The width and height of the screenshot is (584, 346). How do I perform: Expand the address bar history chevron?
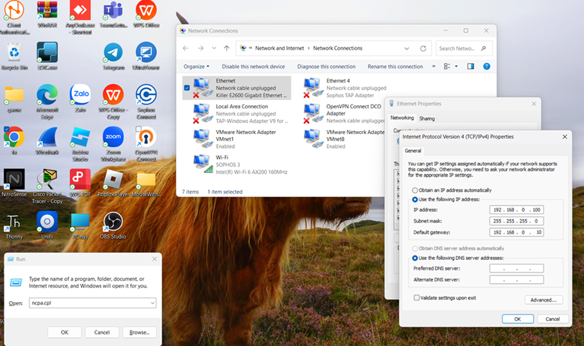click(407, 48)
